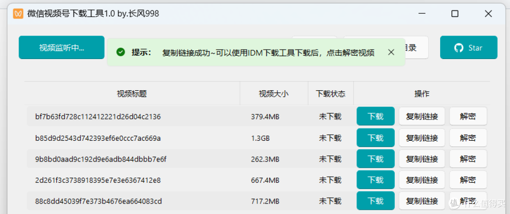Download the b85d9d2543d7 video

[376, 137]
